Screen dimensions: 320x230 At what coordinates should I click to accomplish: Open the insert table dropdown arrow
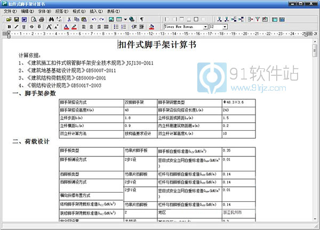pyautogui.click(x=124, y=19)
